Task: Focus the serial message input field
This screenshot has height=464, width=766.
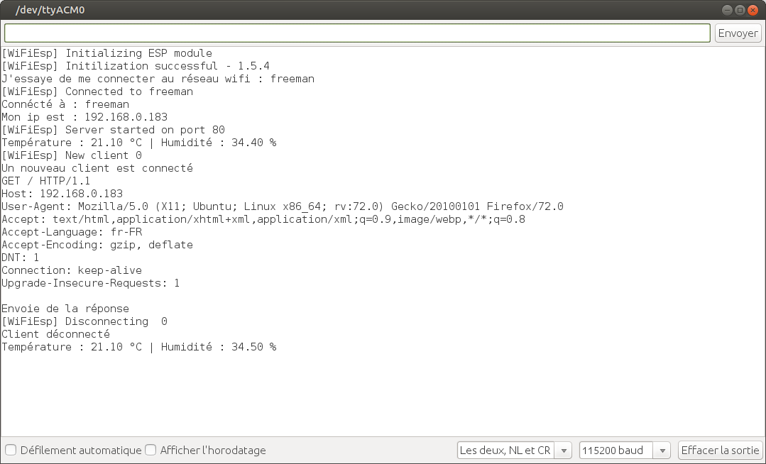Action: 357,33
